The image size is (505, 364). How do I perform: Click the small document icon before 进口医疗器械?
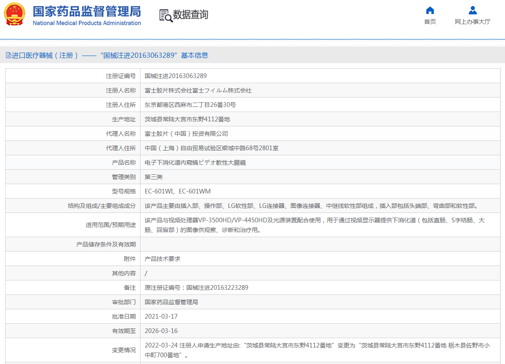[x=8, y=55]
